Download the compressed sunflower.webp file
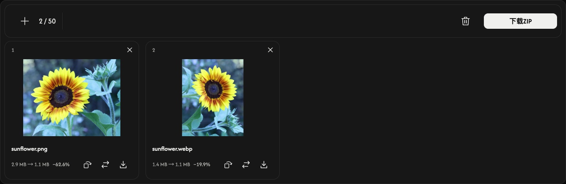The height and width of the screenshot is (184, 566). click(264, 165)
